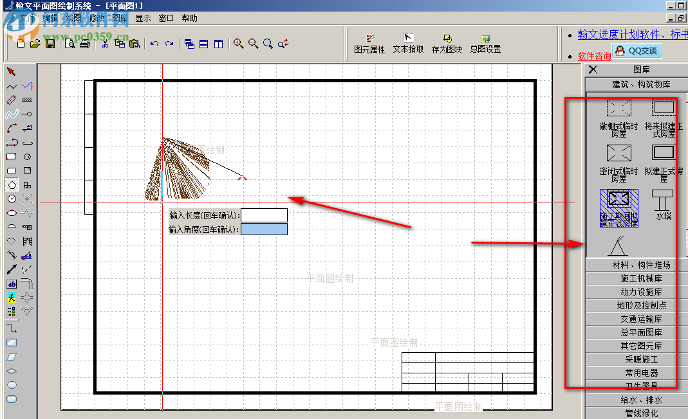Click the Cut scissors icon
The height and width of the screenshot is (419, 688).
point(104,44)
